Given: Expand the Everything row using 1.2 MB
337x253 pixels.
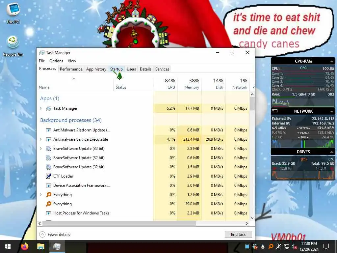Looking at the screenshot, I should [x=41, y=195].
